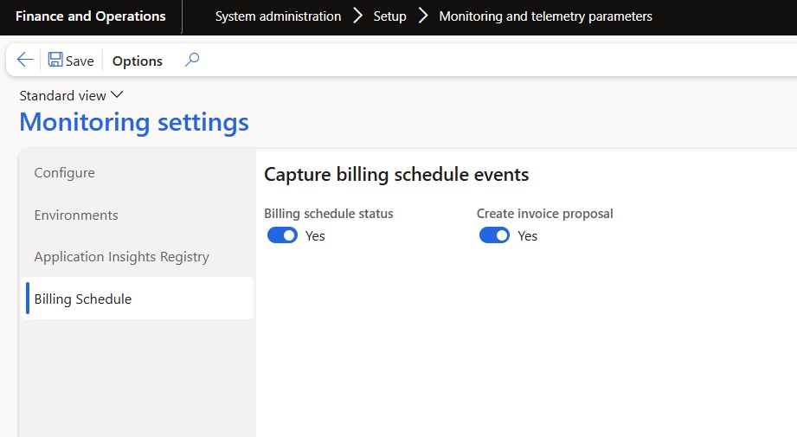The height and width of the screenshot is (437, 797).
Task: Turn off Billing schedule status toggle
Action: 282,235
